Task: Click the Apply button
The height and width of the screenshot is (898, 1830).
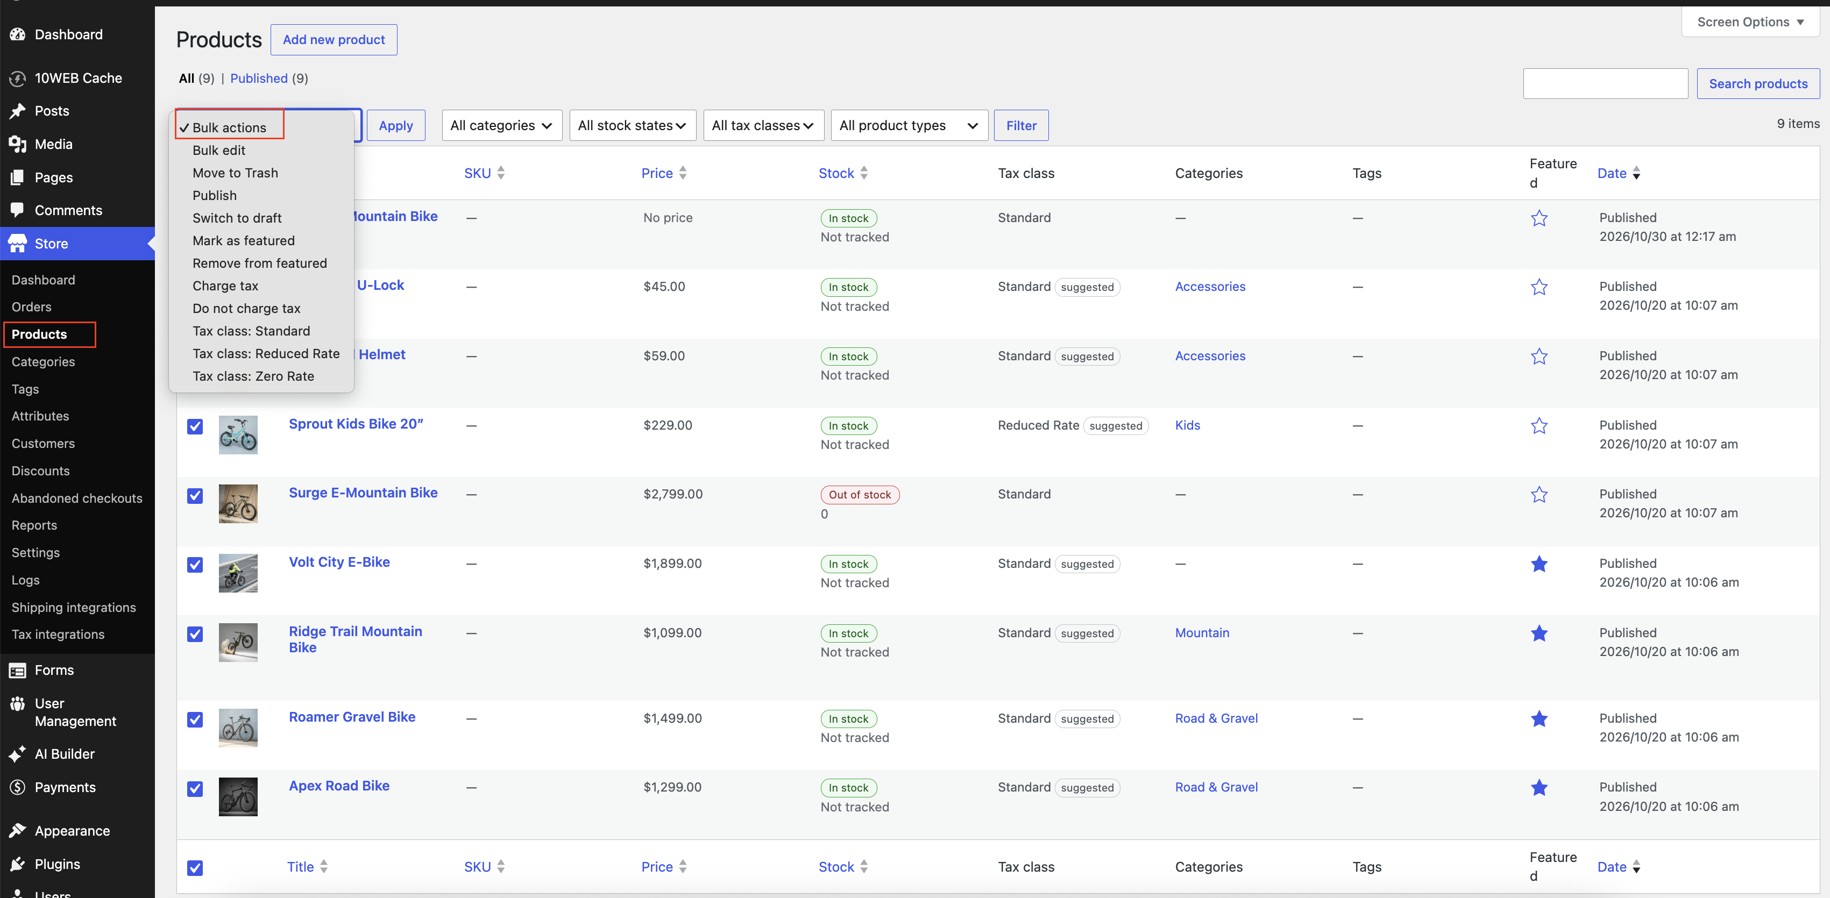Action: 396,126
